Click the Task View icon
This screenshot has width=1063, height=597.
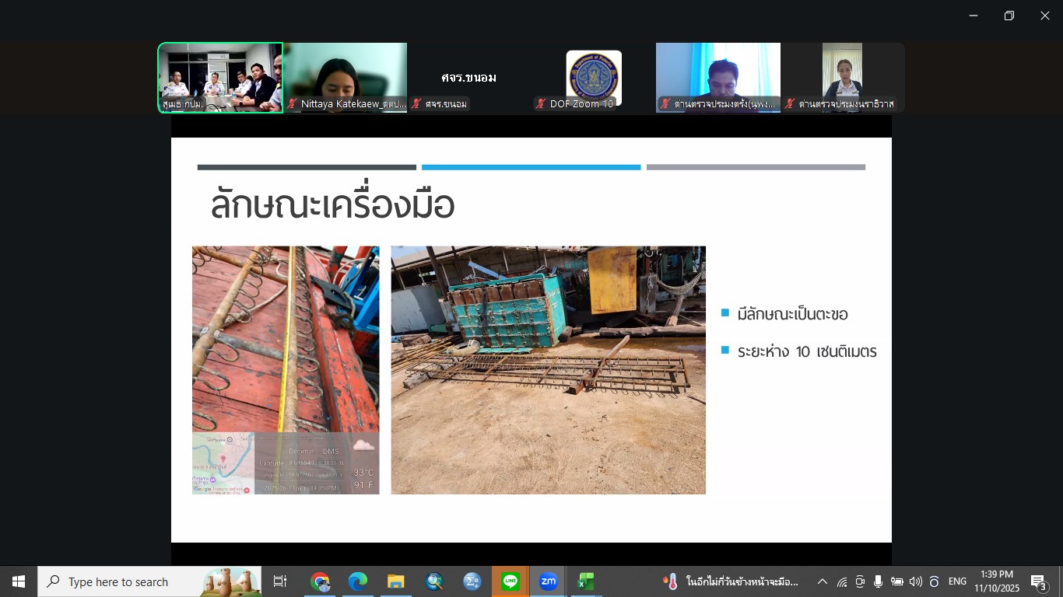tap(280, 581)
